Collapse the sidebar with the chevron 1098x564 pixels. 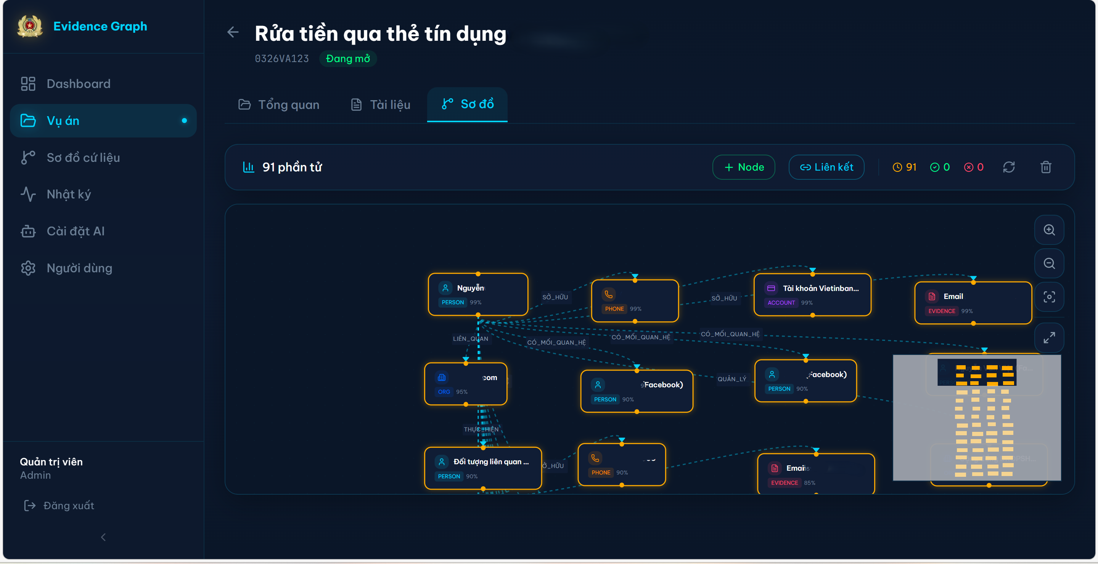pyautogui.click(x=103, y=537)
